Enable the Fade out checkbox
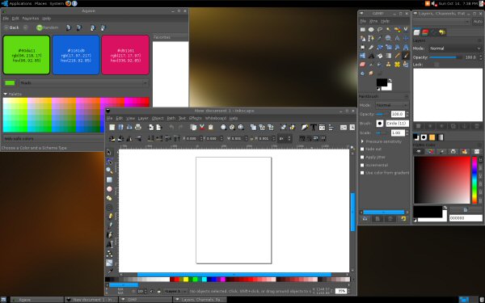485x303 pixels. (362, 149)
